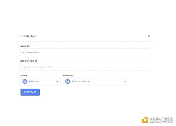Click the Arbitrum logo in Network selector
Screen dimensions: 176x126
pyautogui.click(x=68, y=82)
